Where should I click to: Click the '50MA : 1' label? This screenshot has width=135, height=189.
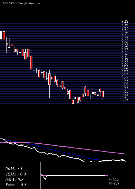point(14,169)
